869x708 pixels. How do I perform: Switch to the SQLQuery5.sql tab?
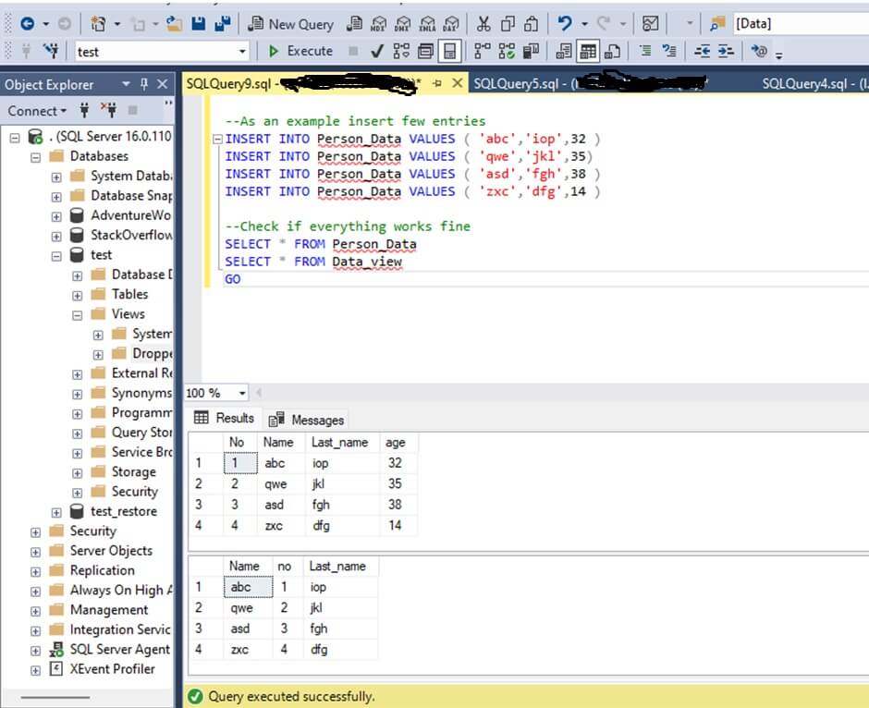coord(516,84)
